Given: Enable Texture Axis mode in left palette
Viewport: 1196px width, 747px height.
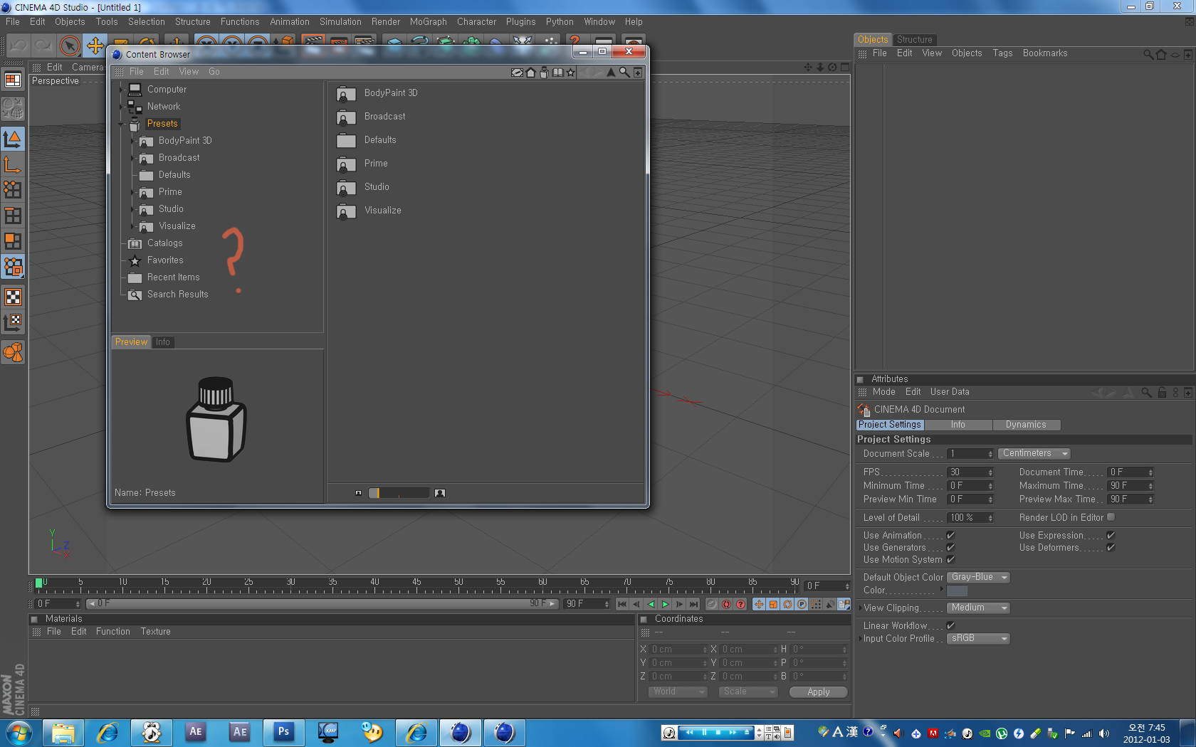Looking at the screenshot, I should [13, 323].
